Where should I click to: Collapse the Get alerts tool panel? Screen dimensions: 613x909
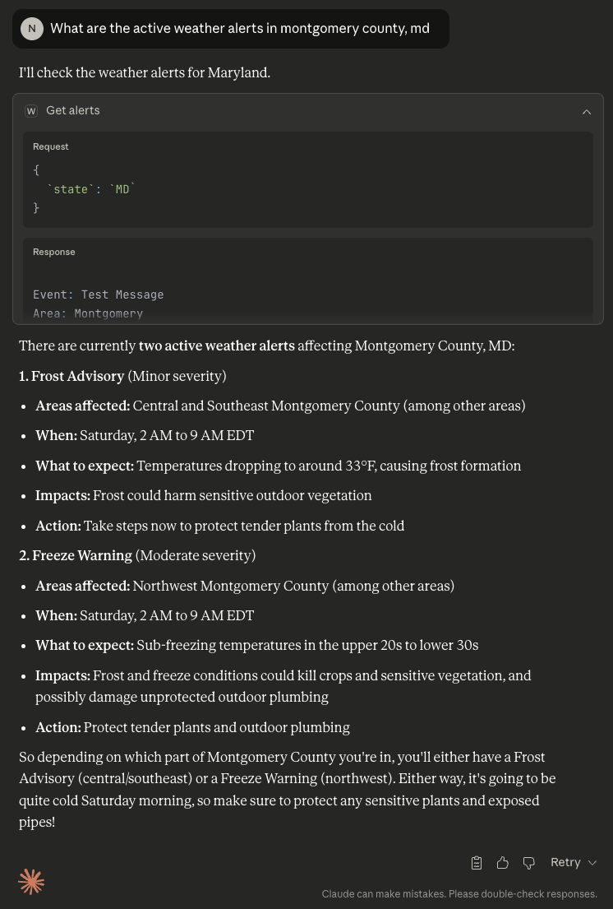[x=587, y=112]
